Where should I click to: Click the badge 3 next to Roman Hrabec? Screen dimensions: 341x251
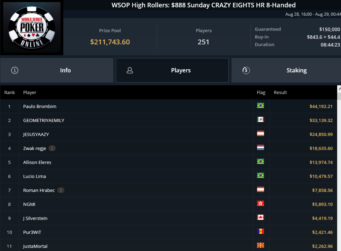point(61,190)
